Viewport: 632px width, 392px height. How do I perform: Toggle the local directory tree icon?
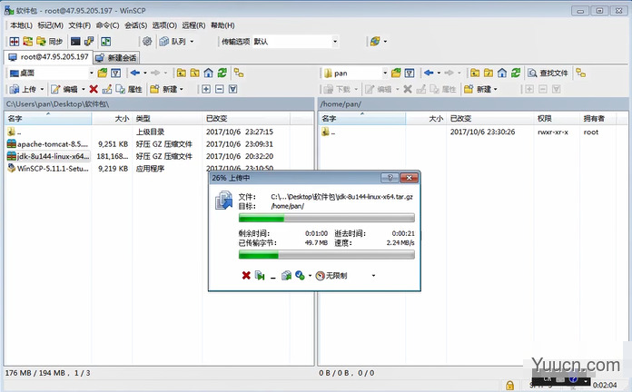pos(239,73)
